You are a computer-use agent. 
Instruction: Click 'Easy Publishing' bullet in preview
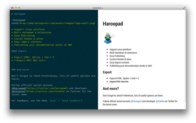pos(117,56)
